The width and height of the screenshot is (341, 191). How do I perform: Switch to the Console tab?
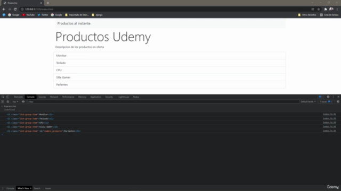point(30,97)
